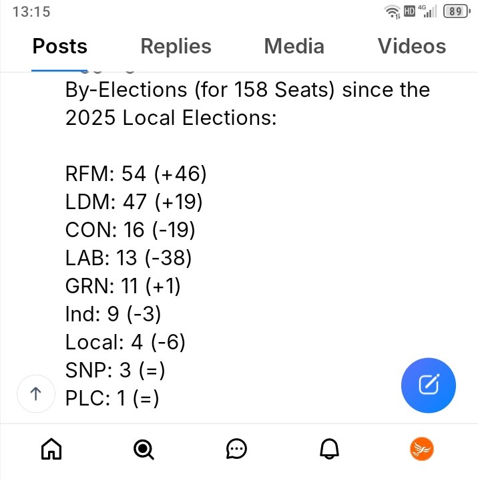Select the Posts tab
Viewport: 478px width, 481px height.
[x=60, y=46]
